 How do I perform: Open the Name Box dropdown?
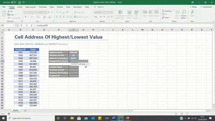13,26
